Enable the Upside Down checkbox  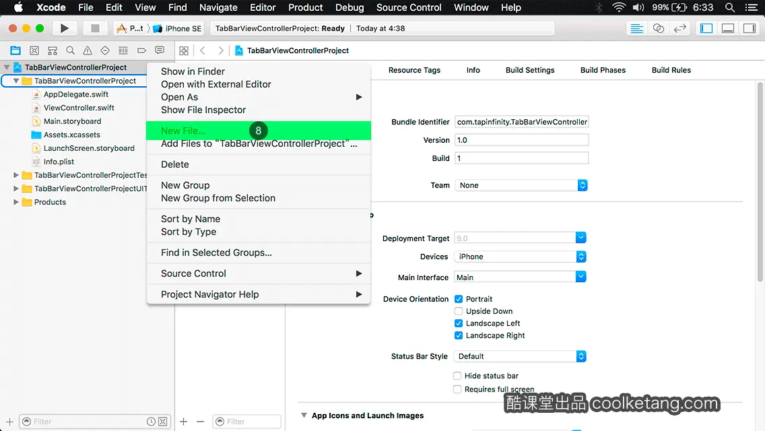[459, 311]
